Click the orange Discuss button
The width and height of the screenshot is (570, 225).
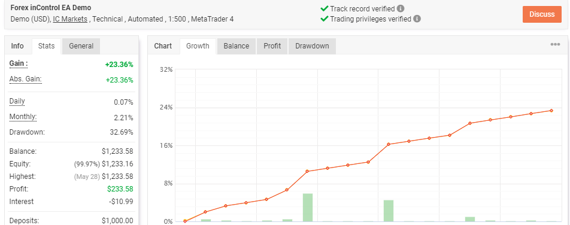tap(542, 14)
